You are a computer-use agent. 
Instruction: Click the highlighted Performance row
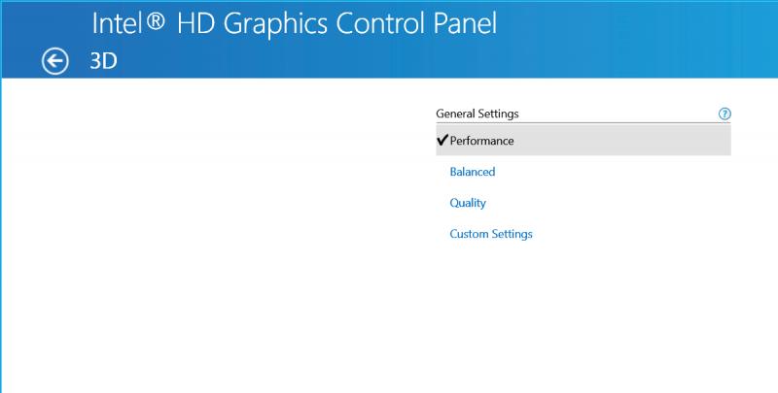pyautogui.click(x=583, y=140)
